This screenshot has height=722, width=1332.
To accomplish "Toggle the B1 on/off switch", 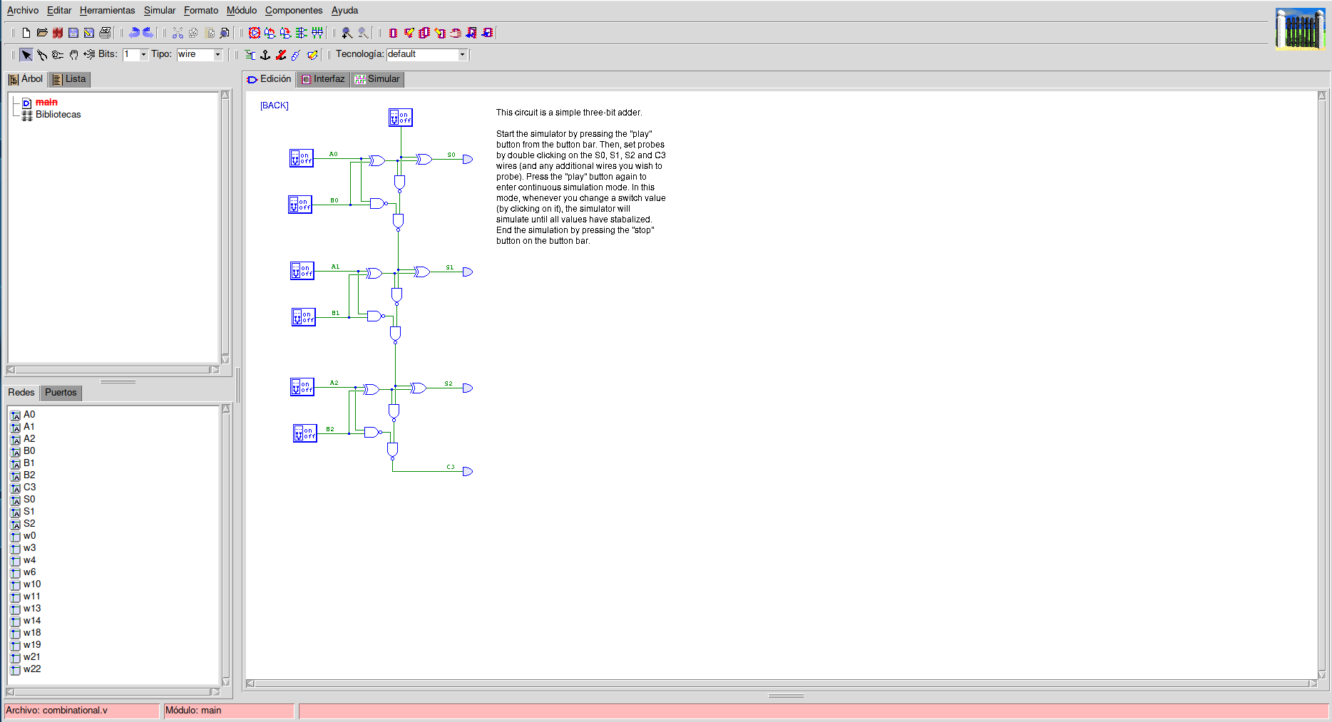I will (303, 316).
